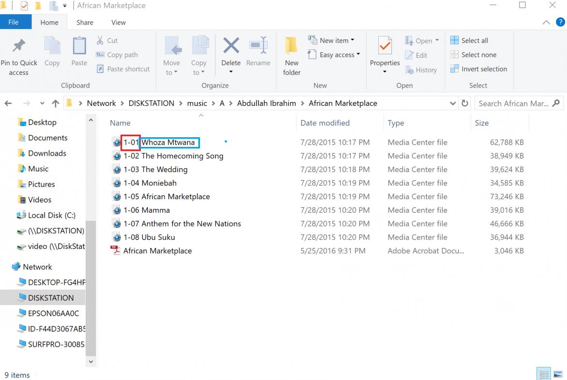Open Properties from the ribbon
The image size is (567, 380).
tap(385, 46)
